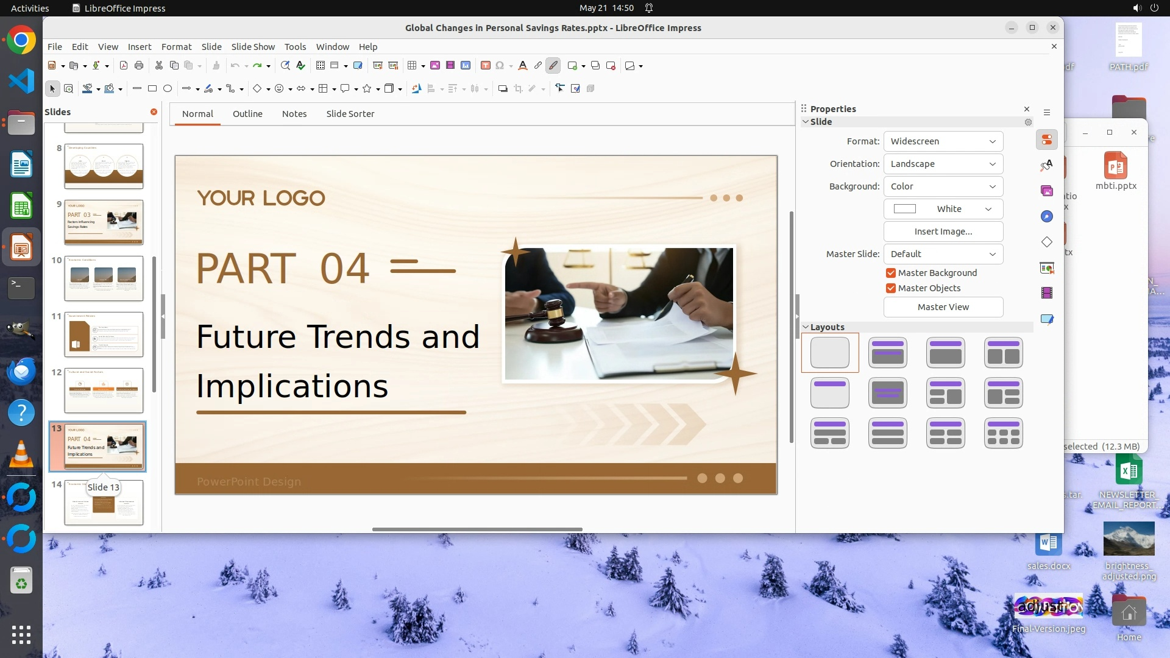This screenshot has width=1170, height=658.
Task: Open the Navigator sidebar icon
Action: 1047,217
